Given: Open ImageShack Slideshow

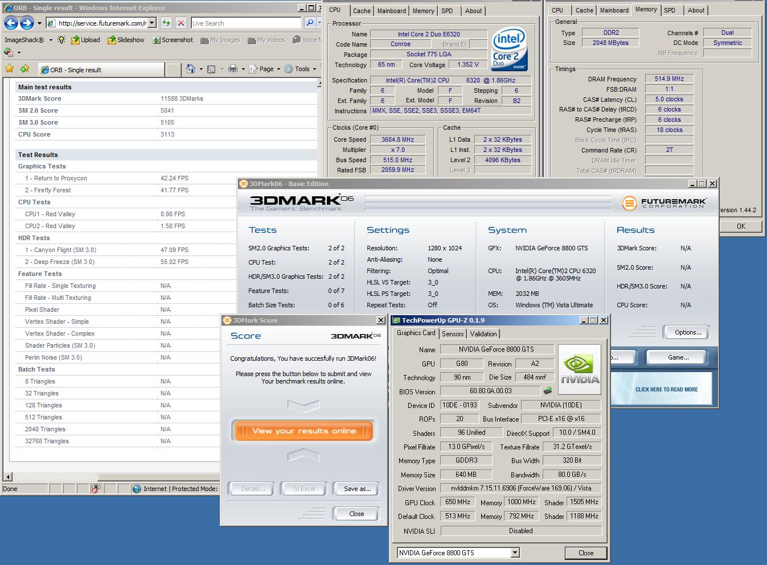Looking at the screenshot, I should pyautogui.click(x=126, y=40).
